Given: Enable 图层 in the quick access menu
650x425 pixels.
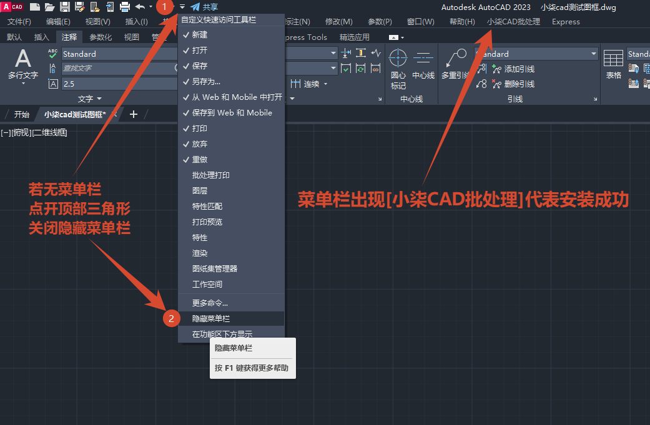Looking at the screenshot, I should point(231,191).
